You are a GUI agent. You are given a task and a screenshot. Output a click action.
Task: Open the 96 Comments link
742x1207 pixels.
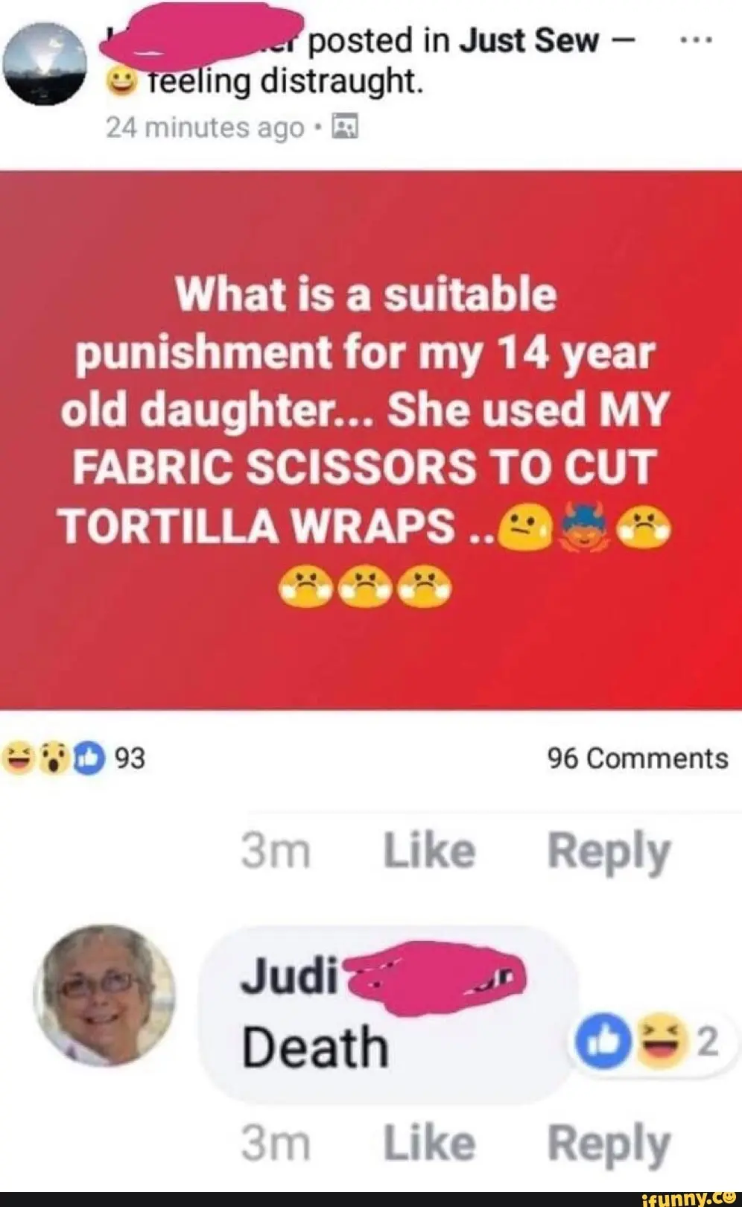(x=638, y=758)
